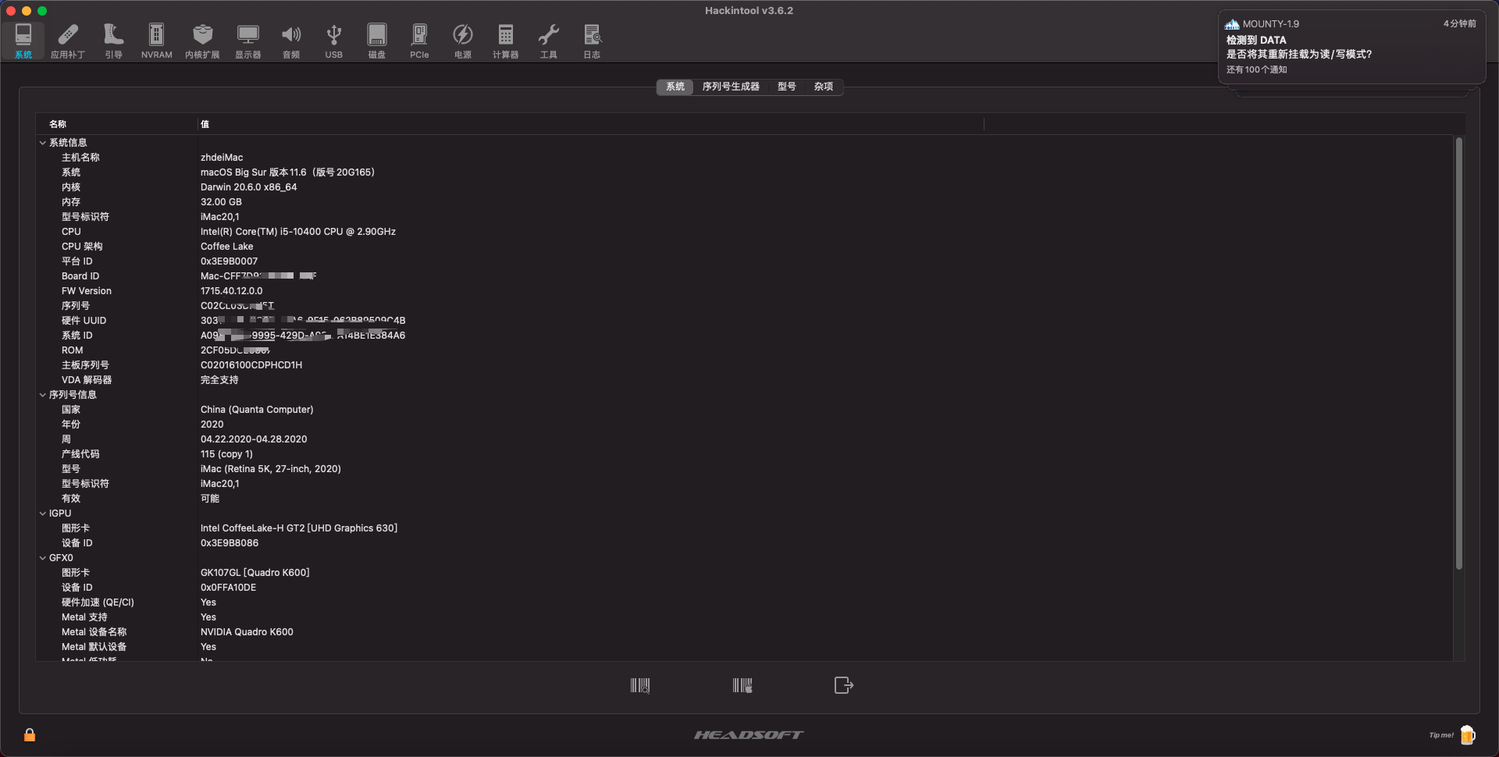Open the 计算器 calculator section
This screenshot has width=1499, height=757.
[x=506, y=41]
